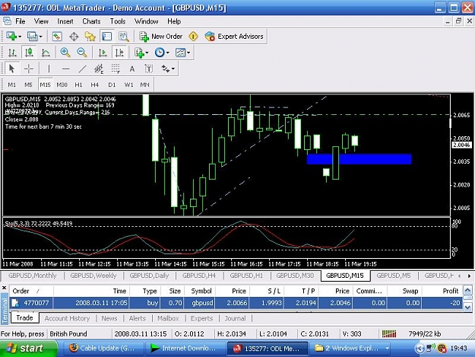
Task: Select the Text Label tool
Action: [x=149, y=69]
